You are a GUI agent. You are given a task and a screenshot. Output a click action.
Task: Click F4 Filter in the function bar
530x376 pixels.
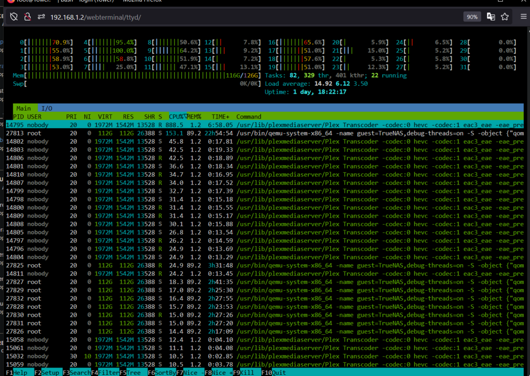(x=105, y=372)
